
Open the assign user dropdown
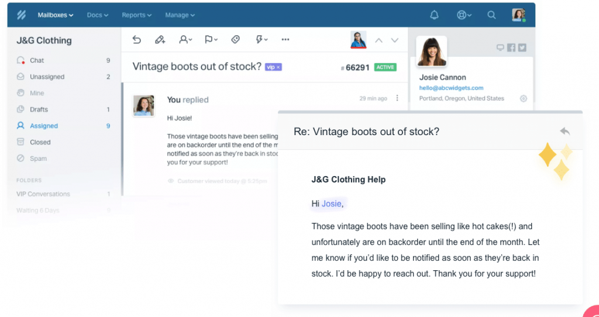click(185, 39)
